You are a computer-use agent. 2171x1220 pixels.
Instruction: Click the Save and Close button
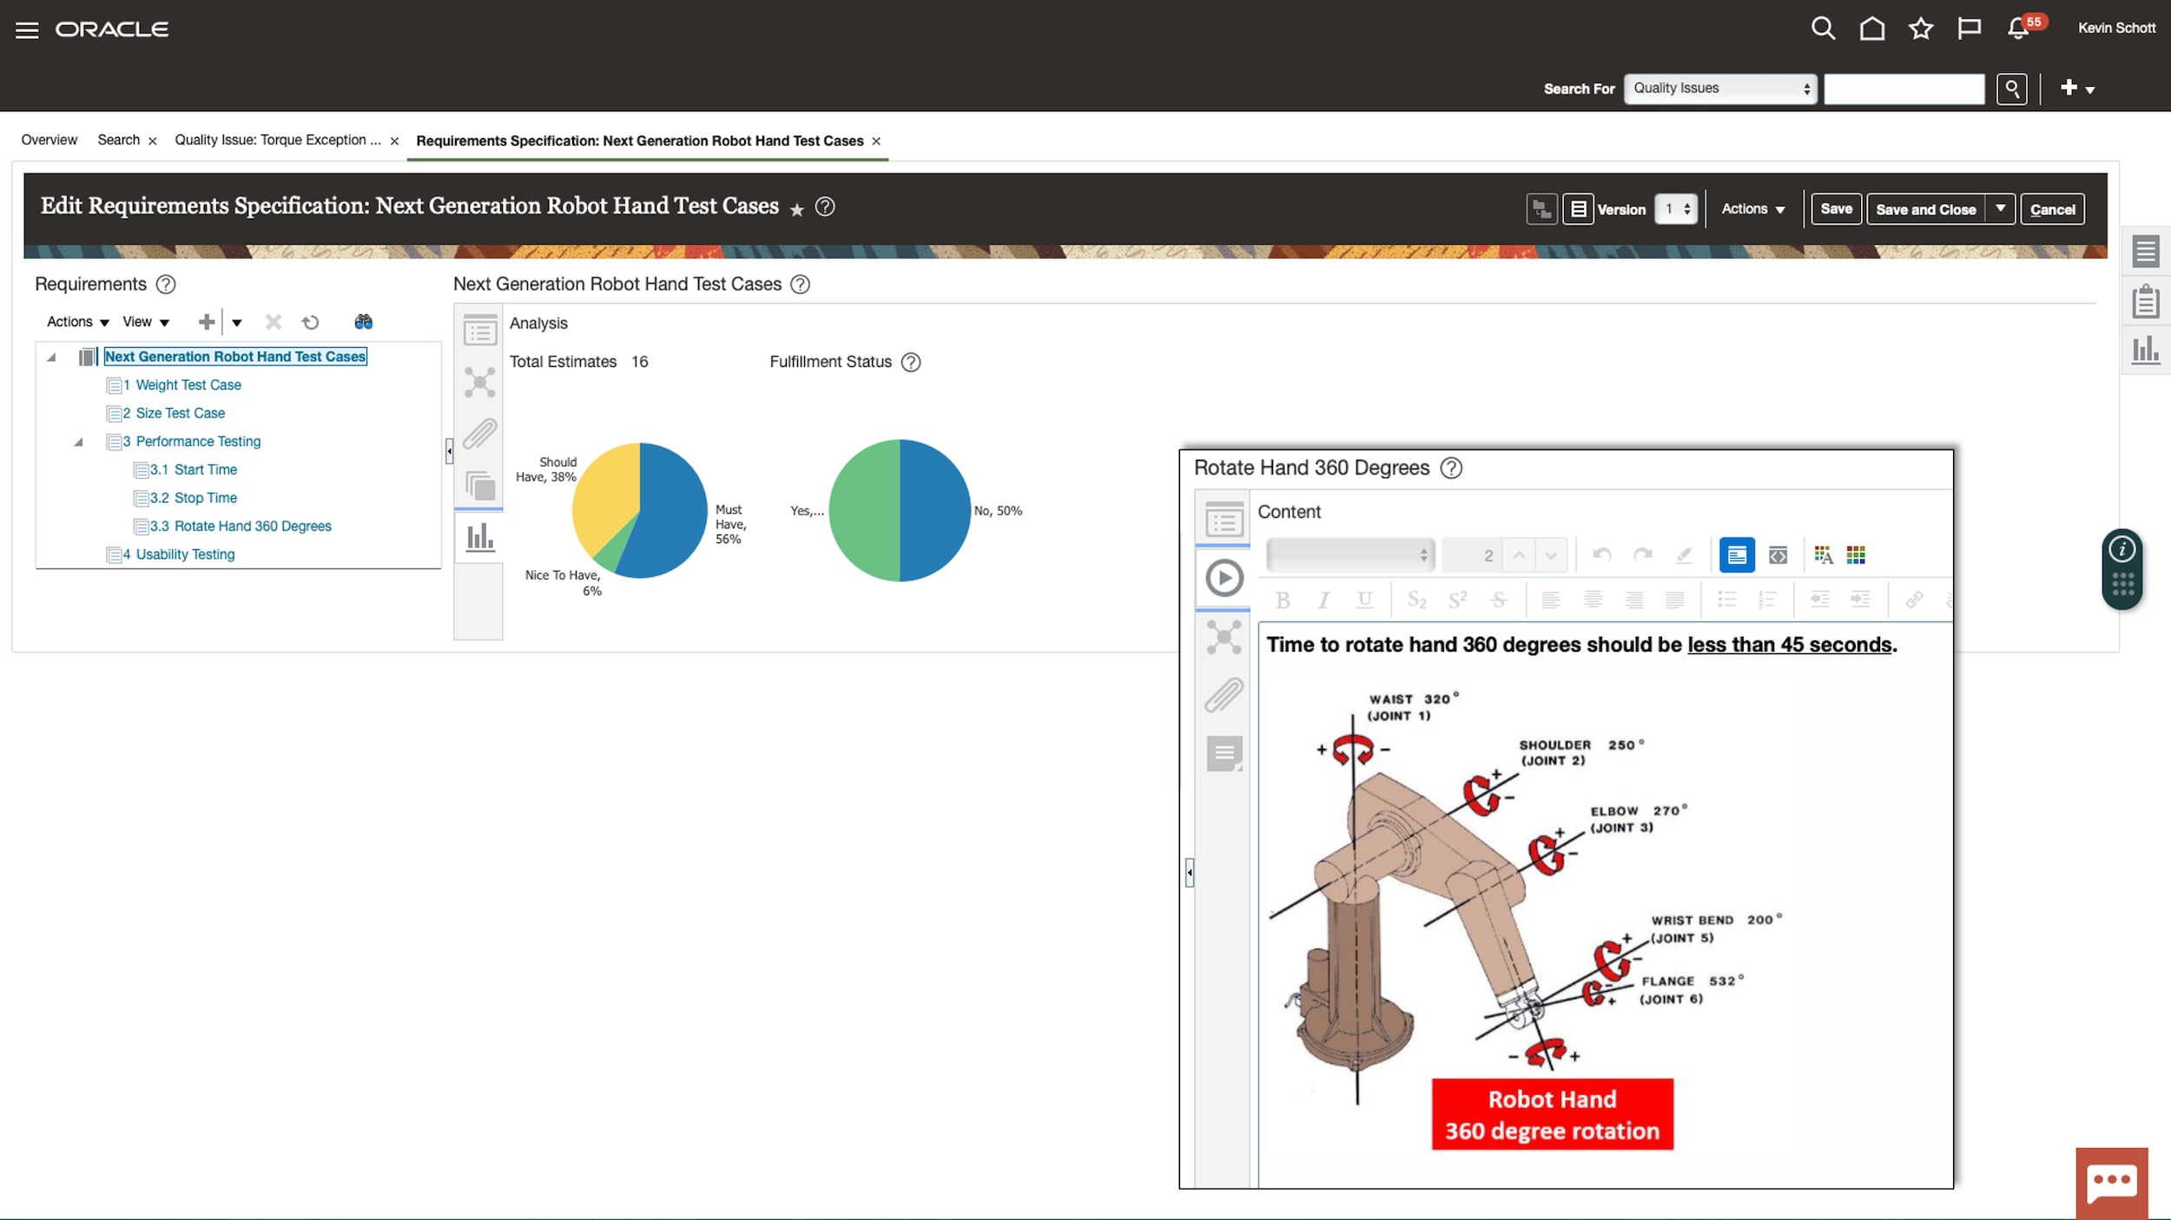point(1925,209)
